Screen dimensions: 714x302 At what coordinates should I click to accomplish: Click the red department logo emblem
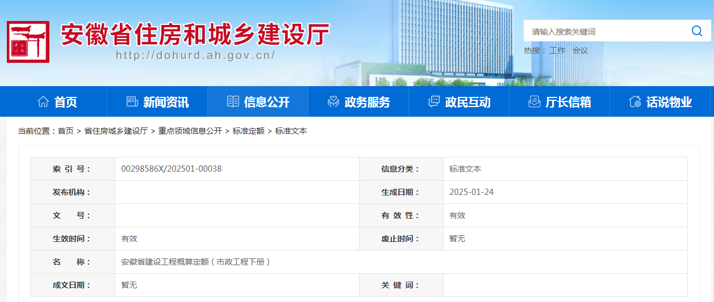28,42
